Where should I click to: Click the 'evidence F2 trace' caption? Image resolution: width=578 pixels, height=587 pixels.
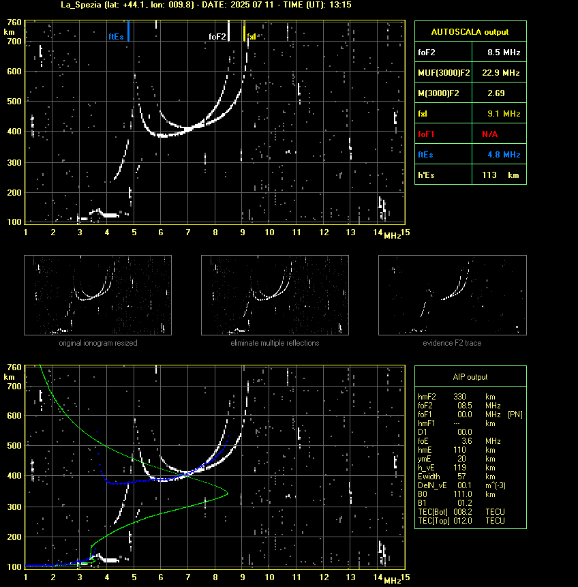click(x=452, y=343)
